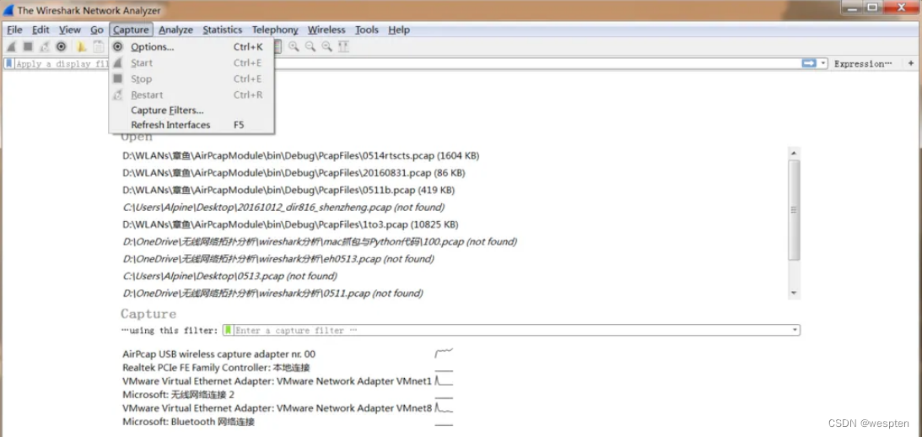Select Stop in the Capture menu
The image size is (922, 437).
[191, 78]
